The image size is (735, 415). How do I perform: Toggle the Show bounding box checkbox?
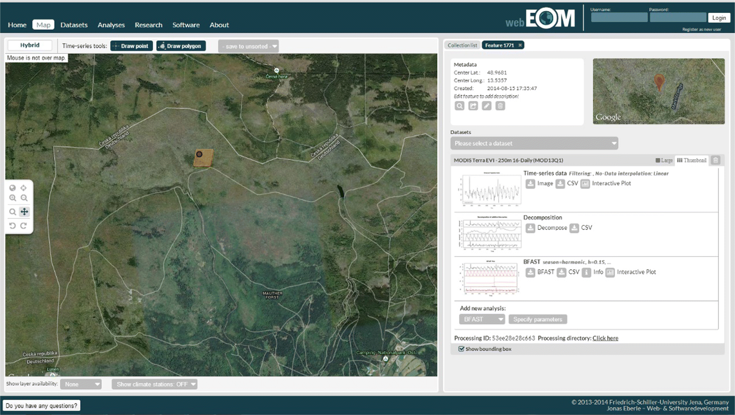coord(461,349)
